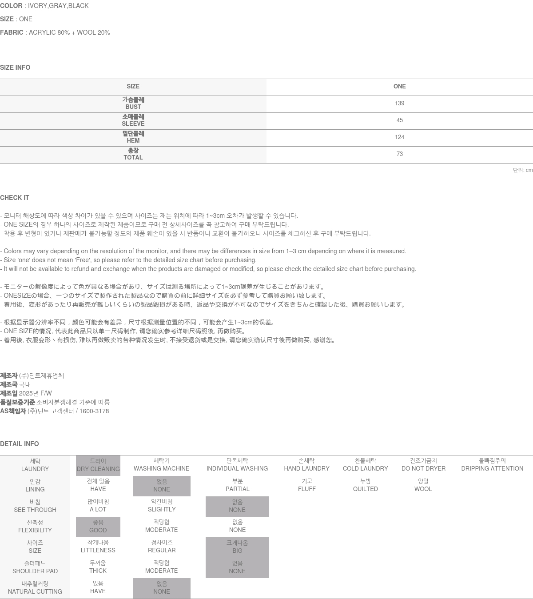Select the highlighted BIG size cell
The width and height of the screenshot is (533, 599).
pos(237,547)
